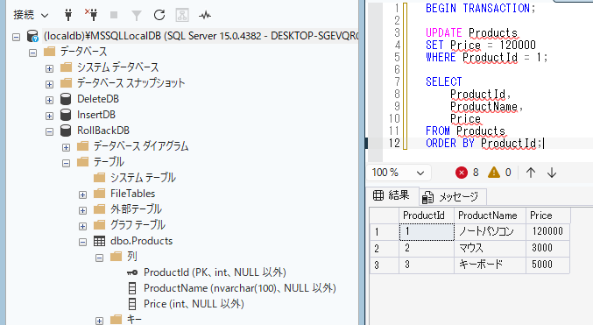Open the 100 % zoom dropdown
Viewport: 593px width, 325px height.
(x=399, y=173)
